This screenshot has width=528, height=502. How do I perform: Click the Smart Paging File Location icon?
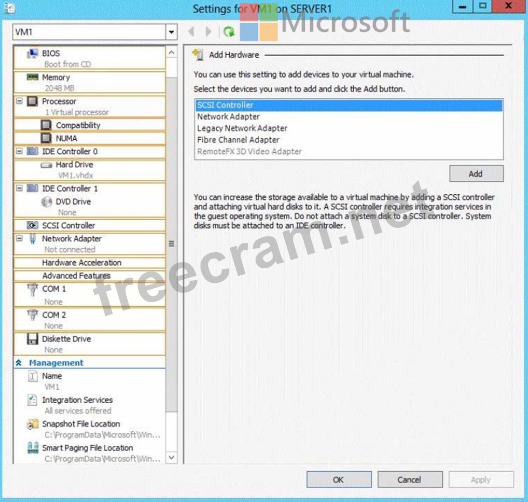click(32, 448)
